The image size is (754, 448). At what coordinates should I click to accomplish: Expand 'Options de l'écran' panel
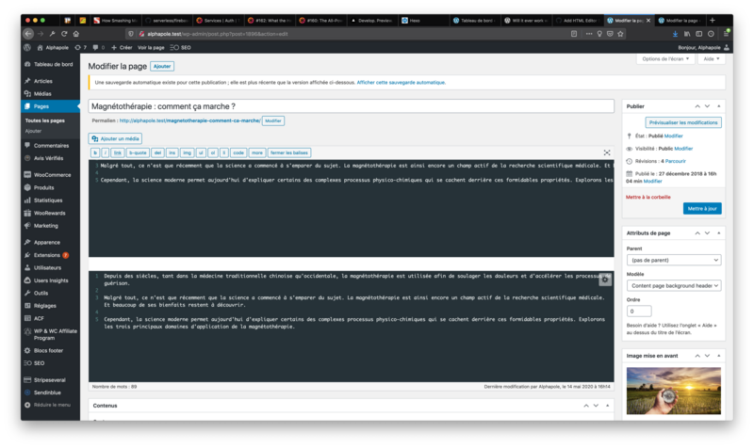point(665,58)
